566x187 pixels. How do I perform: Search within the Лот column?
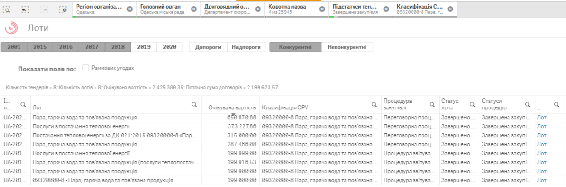click(x=194, y=104)
